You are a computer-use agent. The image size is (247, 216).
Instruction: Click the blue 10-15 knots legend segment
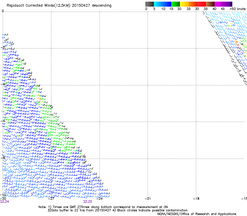point(167,4)
